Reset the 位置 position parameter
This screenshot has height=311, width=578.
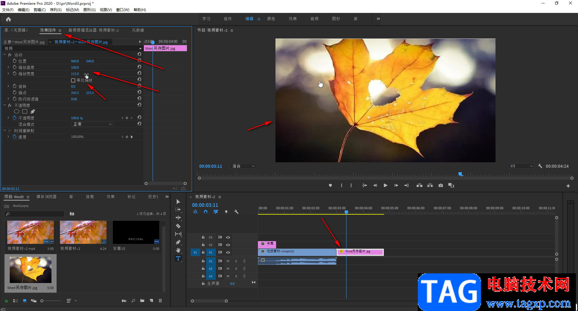click(x=139, y=61)
